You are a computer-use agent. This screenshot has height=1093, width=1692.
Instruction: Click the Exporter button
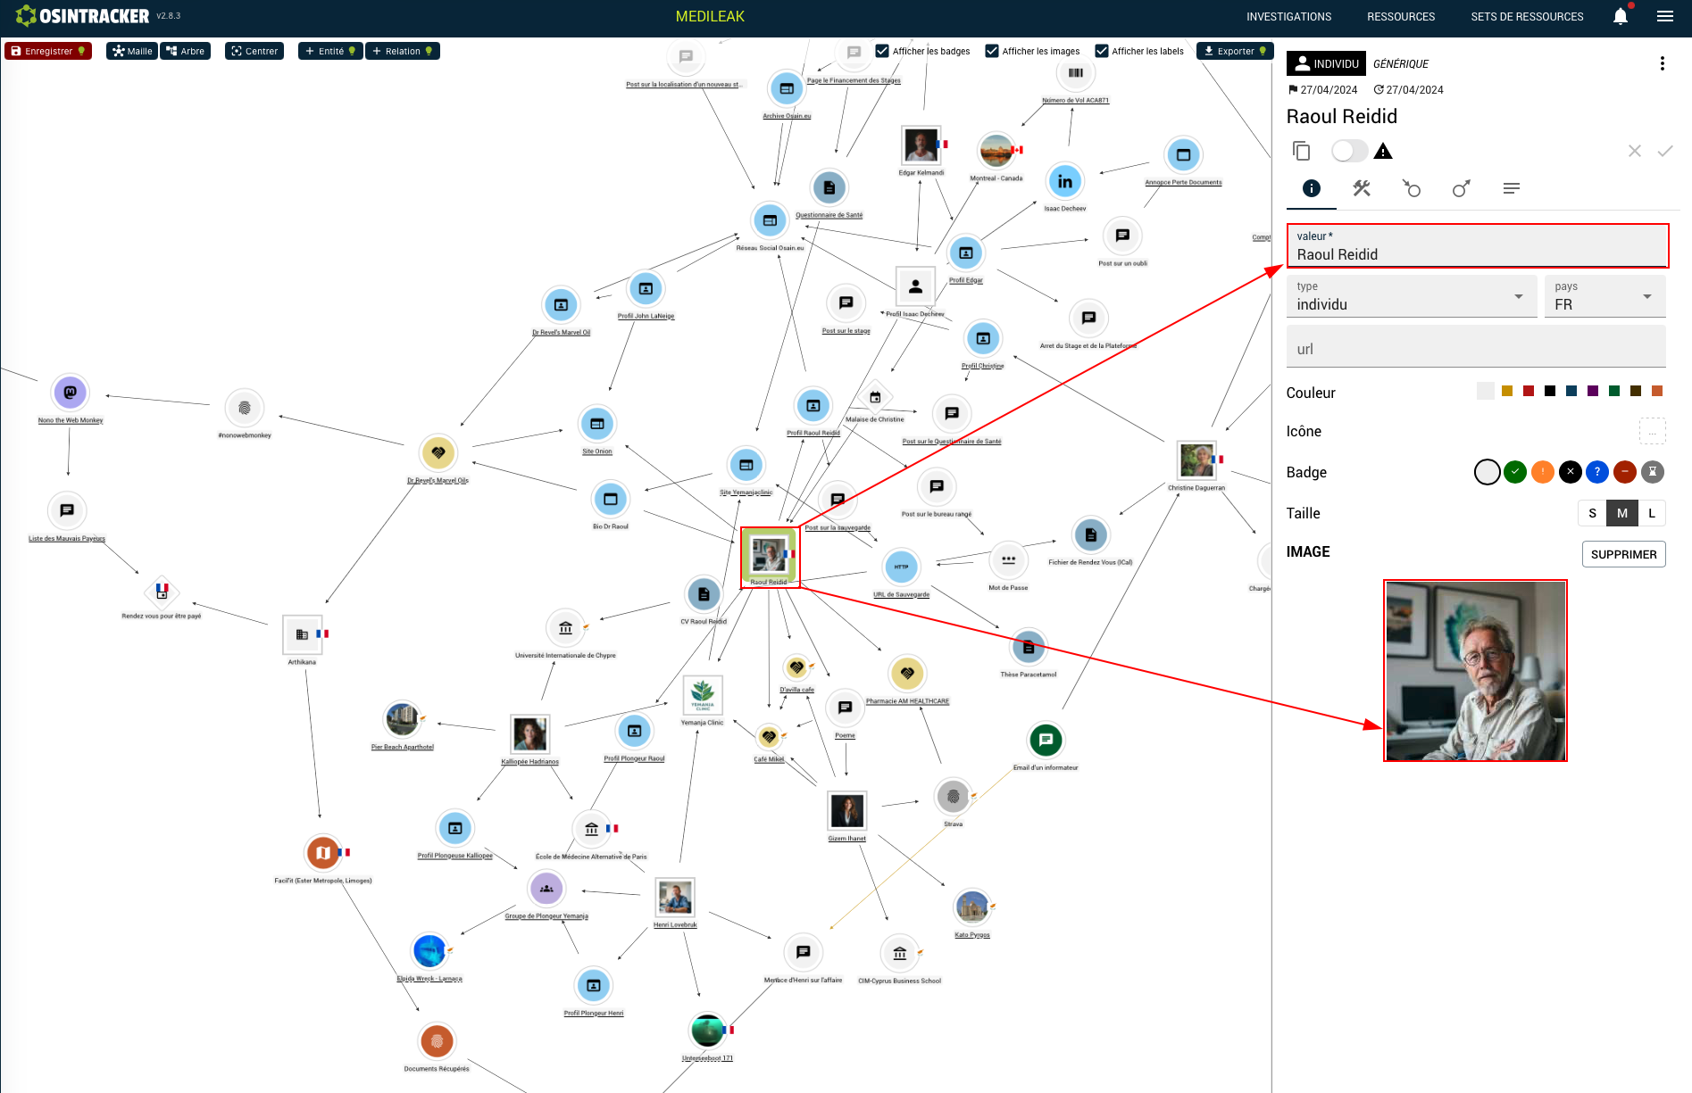coord(1235,51)
